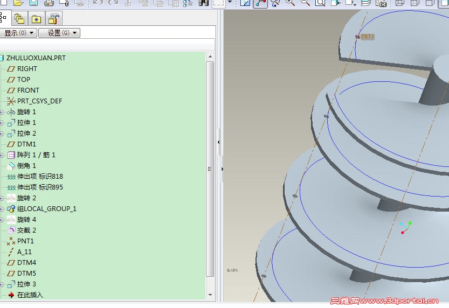Open the 显示(O) dropdown
The image size is (449, 308).
(18, 33)
